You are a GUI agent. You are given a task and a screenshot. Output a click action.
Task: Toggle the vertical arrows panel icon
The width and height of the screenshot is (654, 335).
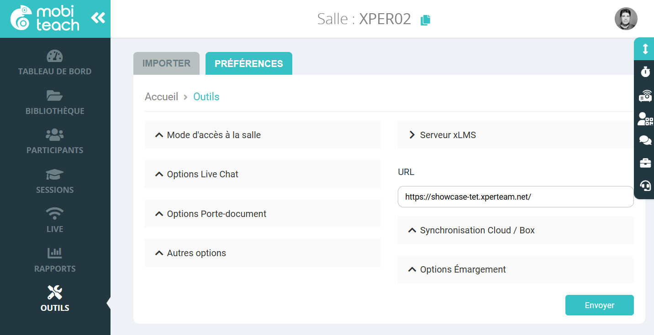645,49
